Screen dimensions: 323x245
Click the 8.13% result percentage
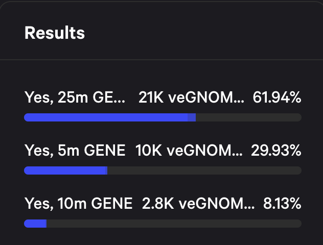282,204
